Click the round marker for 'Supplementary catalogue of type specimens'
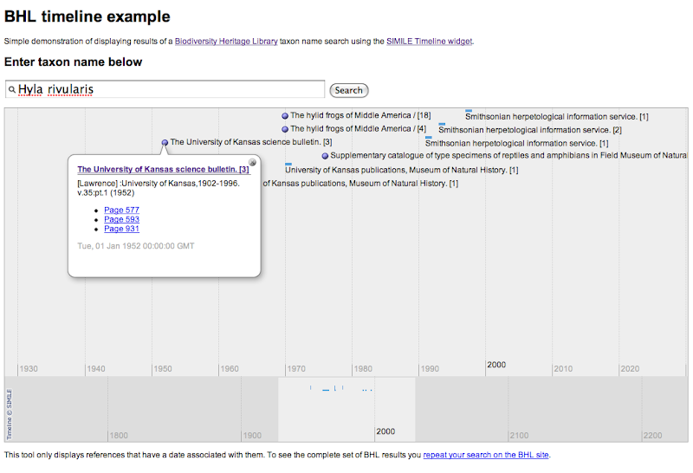This screenshot has height=473, width=693. [x=325, y=156]
